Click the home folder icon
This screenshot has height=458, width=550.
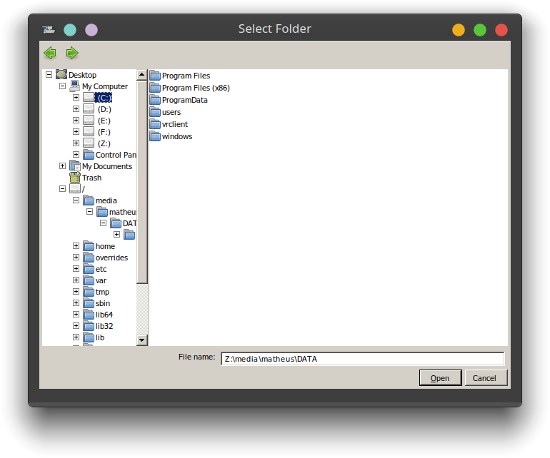[x=89, y=246]
